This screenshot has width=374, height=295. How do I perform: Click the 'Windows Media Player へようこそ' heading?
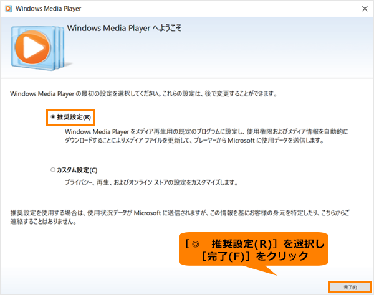(124, 29)
